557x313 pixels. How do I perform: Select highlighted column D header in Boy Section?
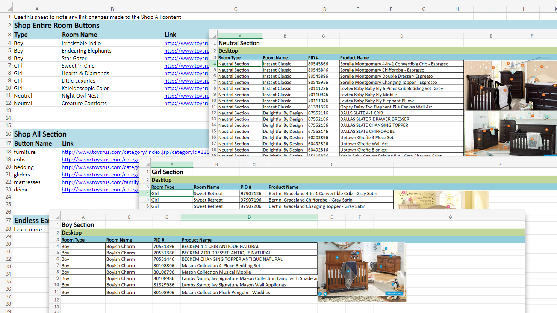pos(249,217)
